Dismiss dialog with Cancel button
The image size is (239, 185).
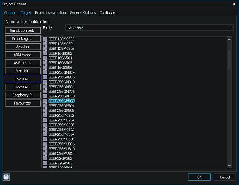(225, 177)
